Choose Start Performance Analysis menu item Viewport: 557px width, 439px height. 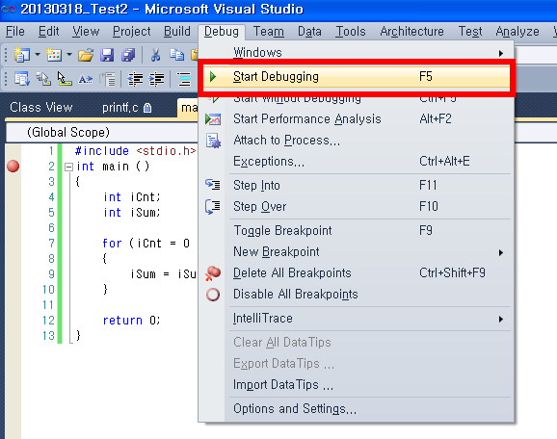tap(357, 118)
